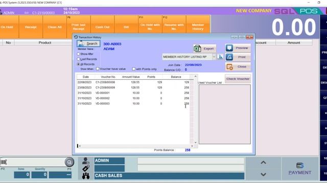The image size is (327, 183).
Task: Click the Date column header
Action: 85,77
